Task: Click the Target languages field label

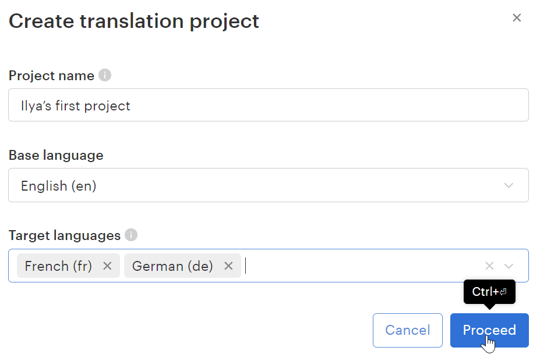Action: 65,235
